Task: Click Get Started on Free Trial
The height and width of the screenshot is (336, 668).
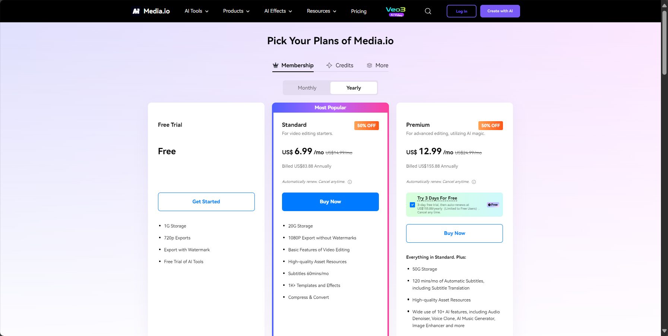Action: 206,202
